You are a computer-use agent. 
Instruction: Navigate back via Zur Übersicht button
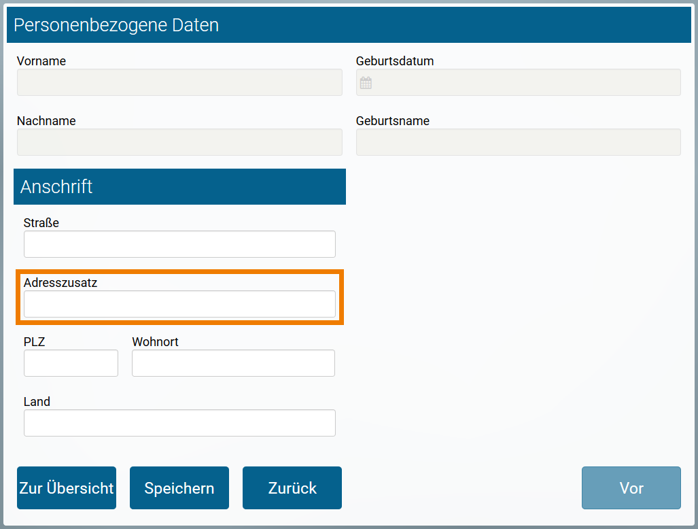66,488
